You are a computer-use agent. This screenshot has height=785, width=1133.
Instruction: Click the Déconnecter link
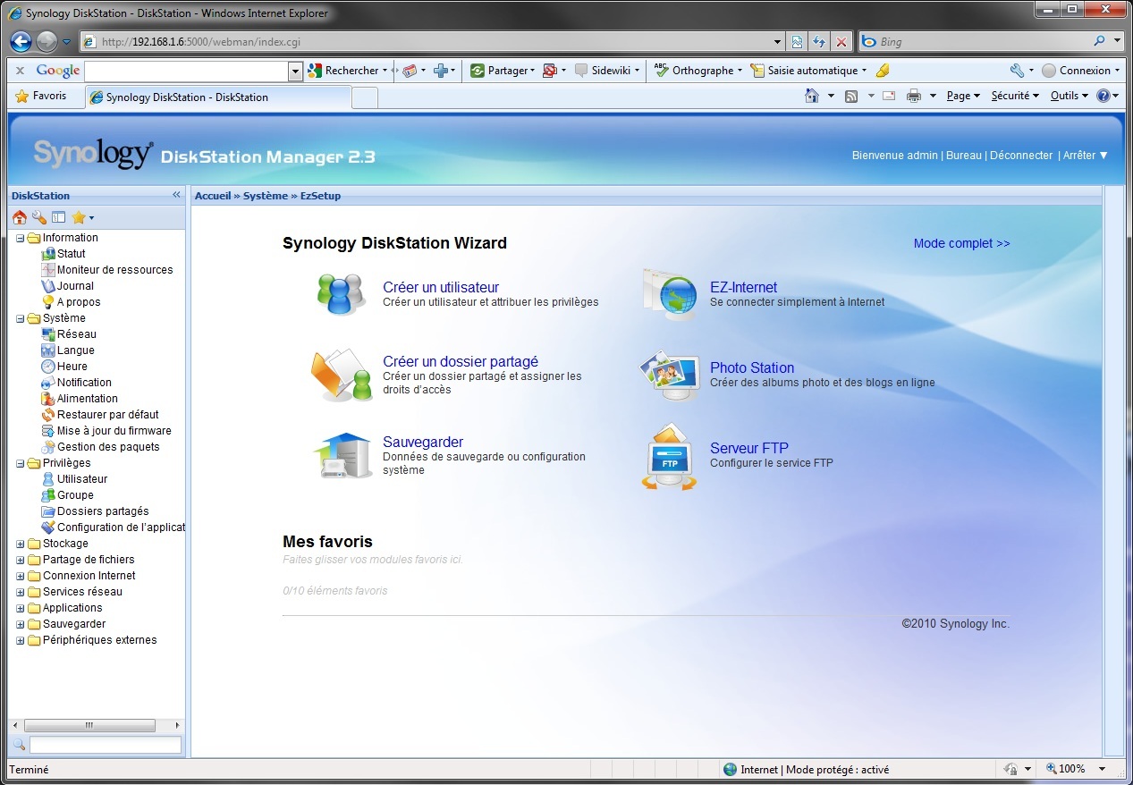click(x=1021, y=156)
